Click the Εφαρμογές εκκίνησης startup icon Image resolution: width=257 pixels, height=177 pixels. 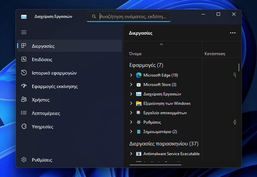coord(24,86)
